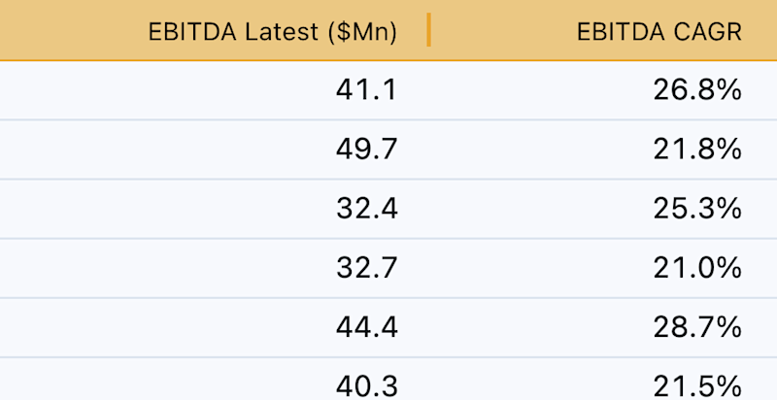Select the table row containing 32.7 and 21.0%
777x400 pixels.
(x=388, y=268)
